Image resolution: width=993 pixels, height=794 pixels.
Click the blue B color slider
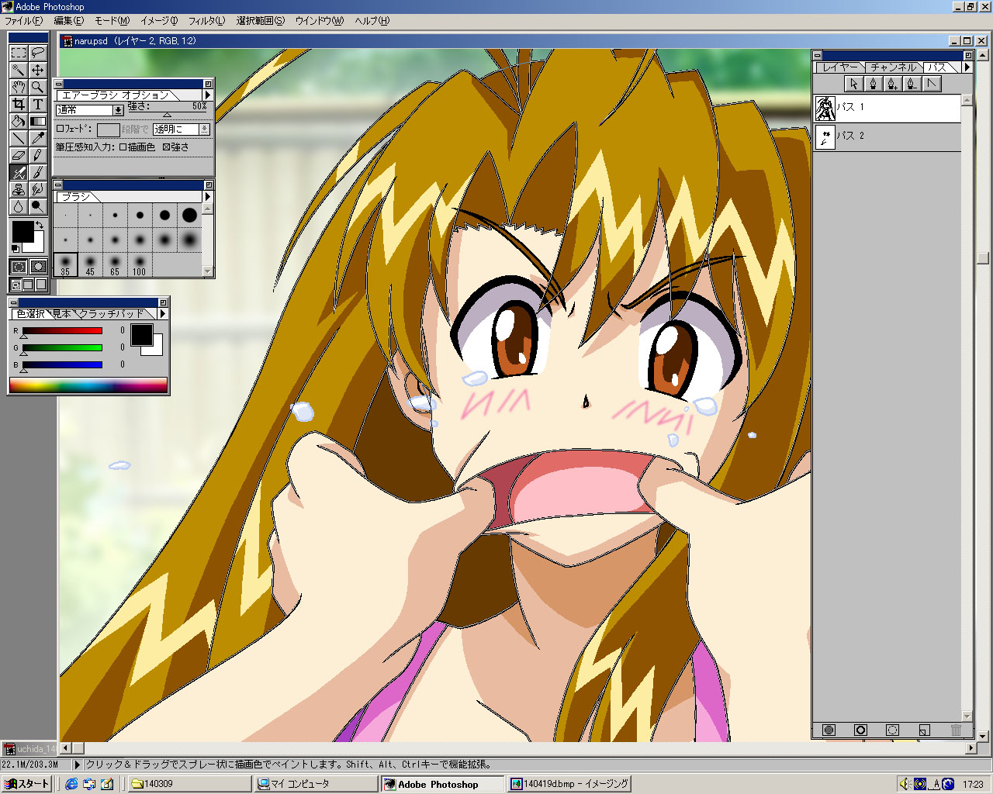[63, 364]
